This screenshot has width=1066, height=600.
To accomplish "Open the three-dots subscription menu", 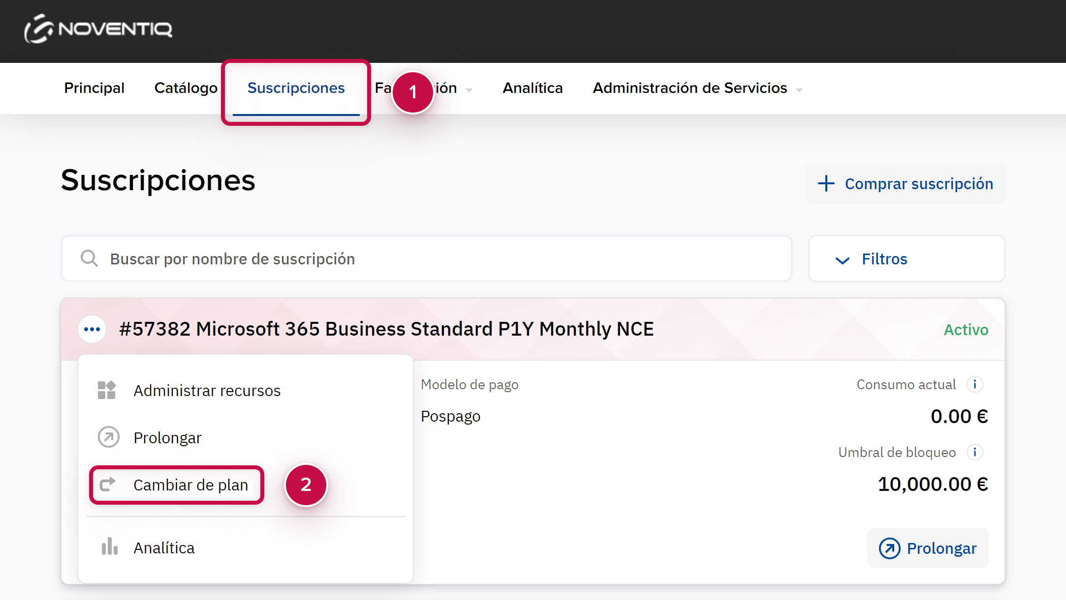I will 92,329.
